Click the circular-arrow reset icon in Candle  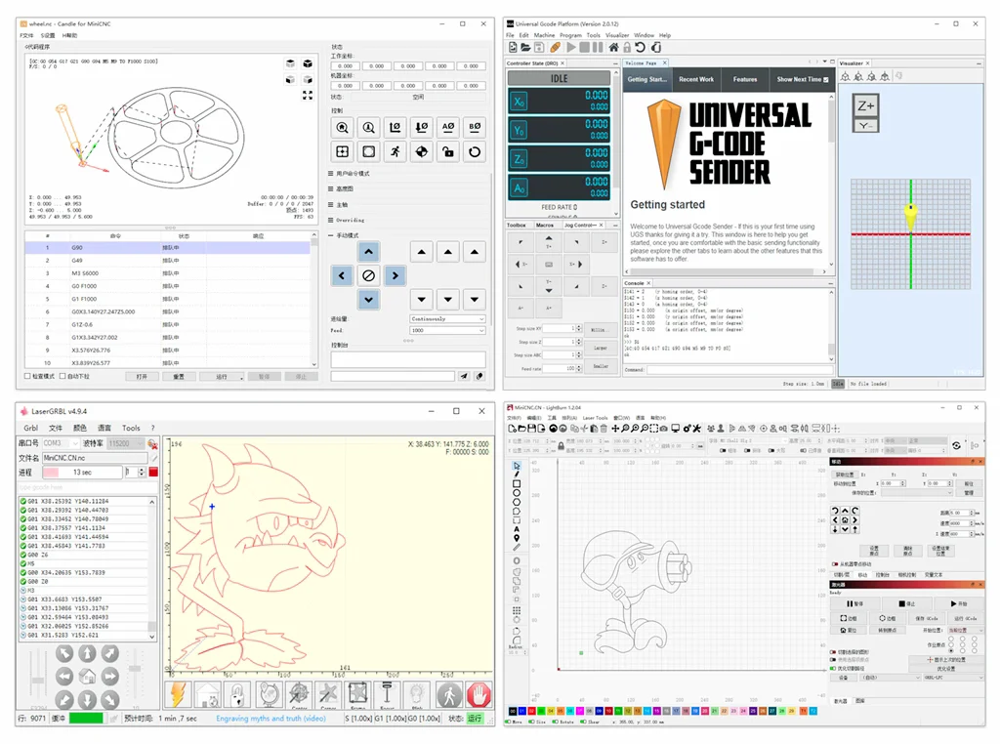[475, 151]
